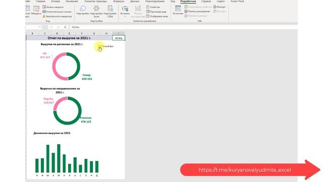Screen dimensions: 323x182
Task: Click the formula bar enter checkmark
Action: pos(59,27)
